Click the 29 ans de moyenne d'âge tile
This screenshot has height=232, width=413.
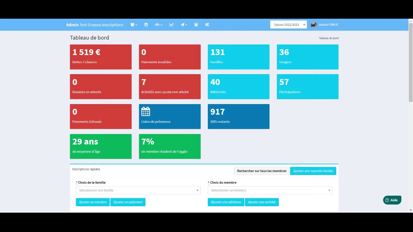click(101, 146)
